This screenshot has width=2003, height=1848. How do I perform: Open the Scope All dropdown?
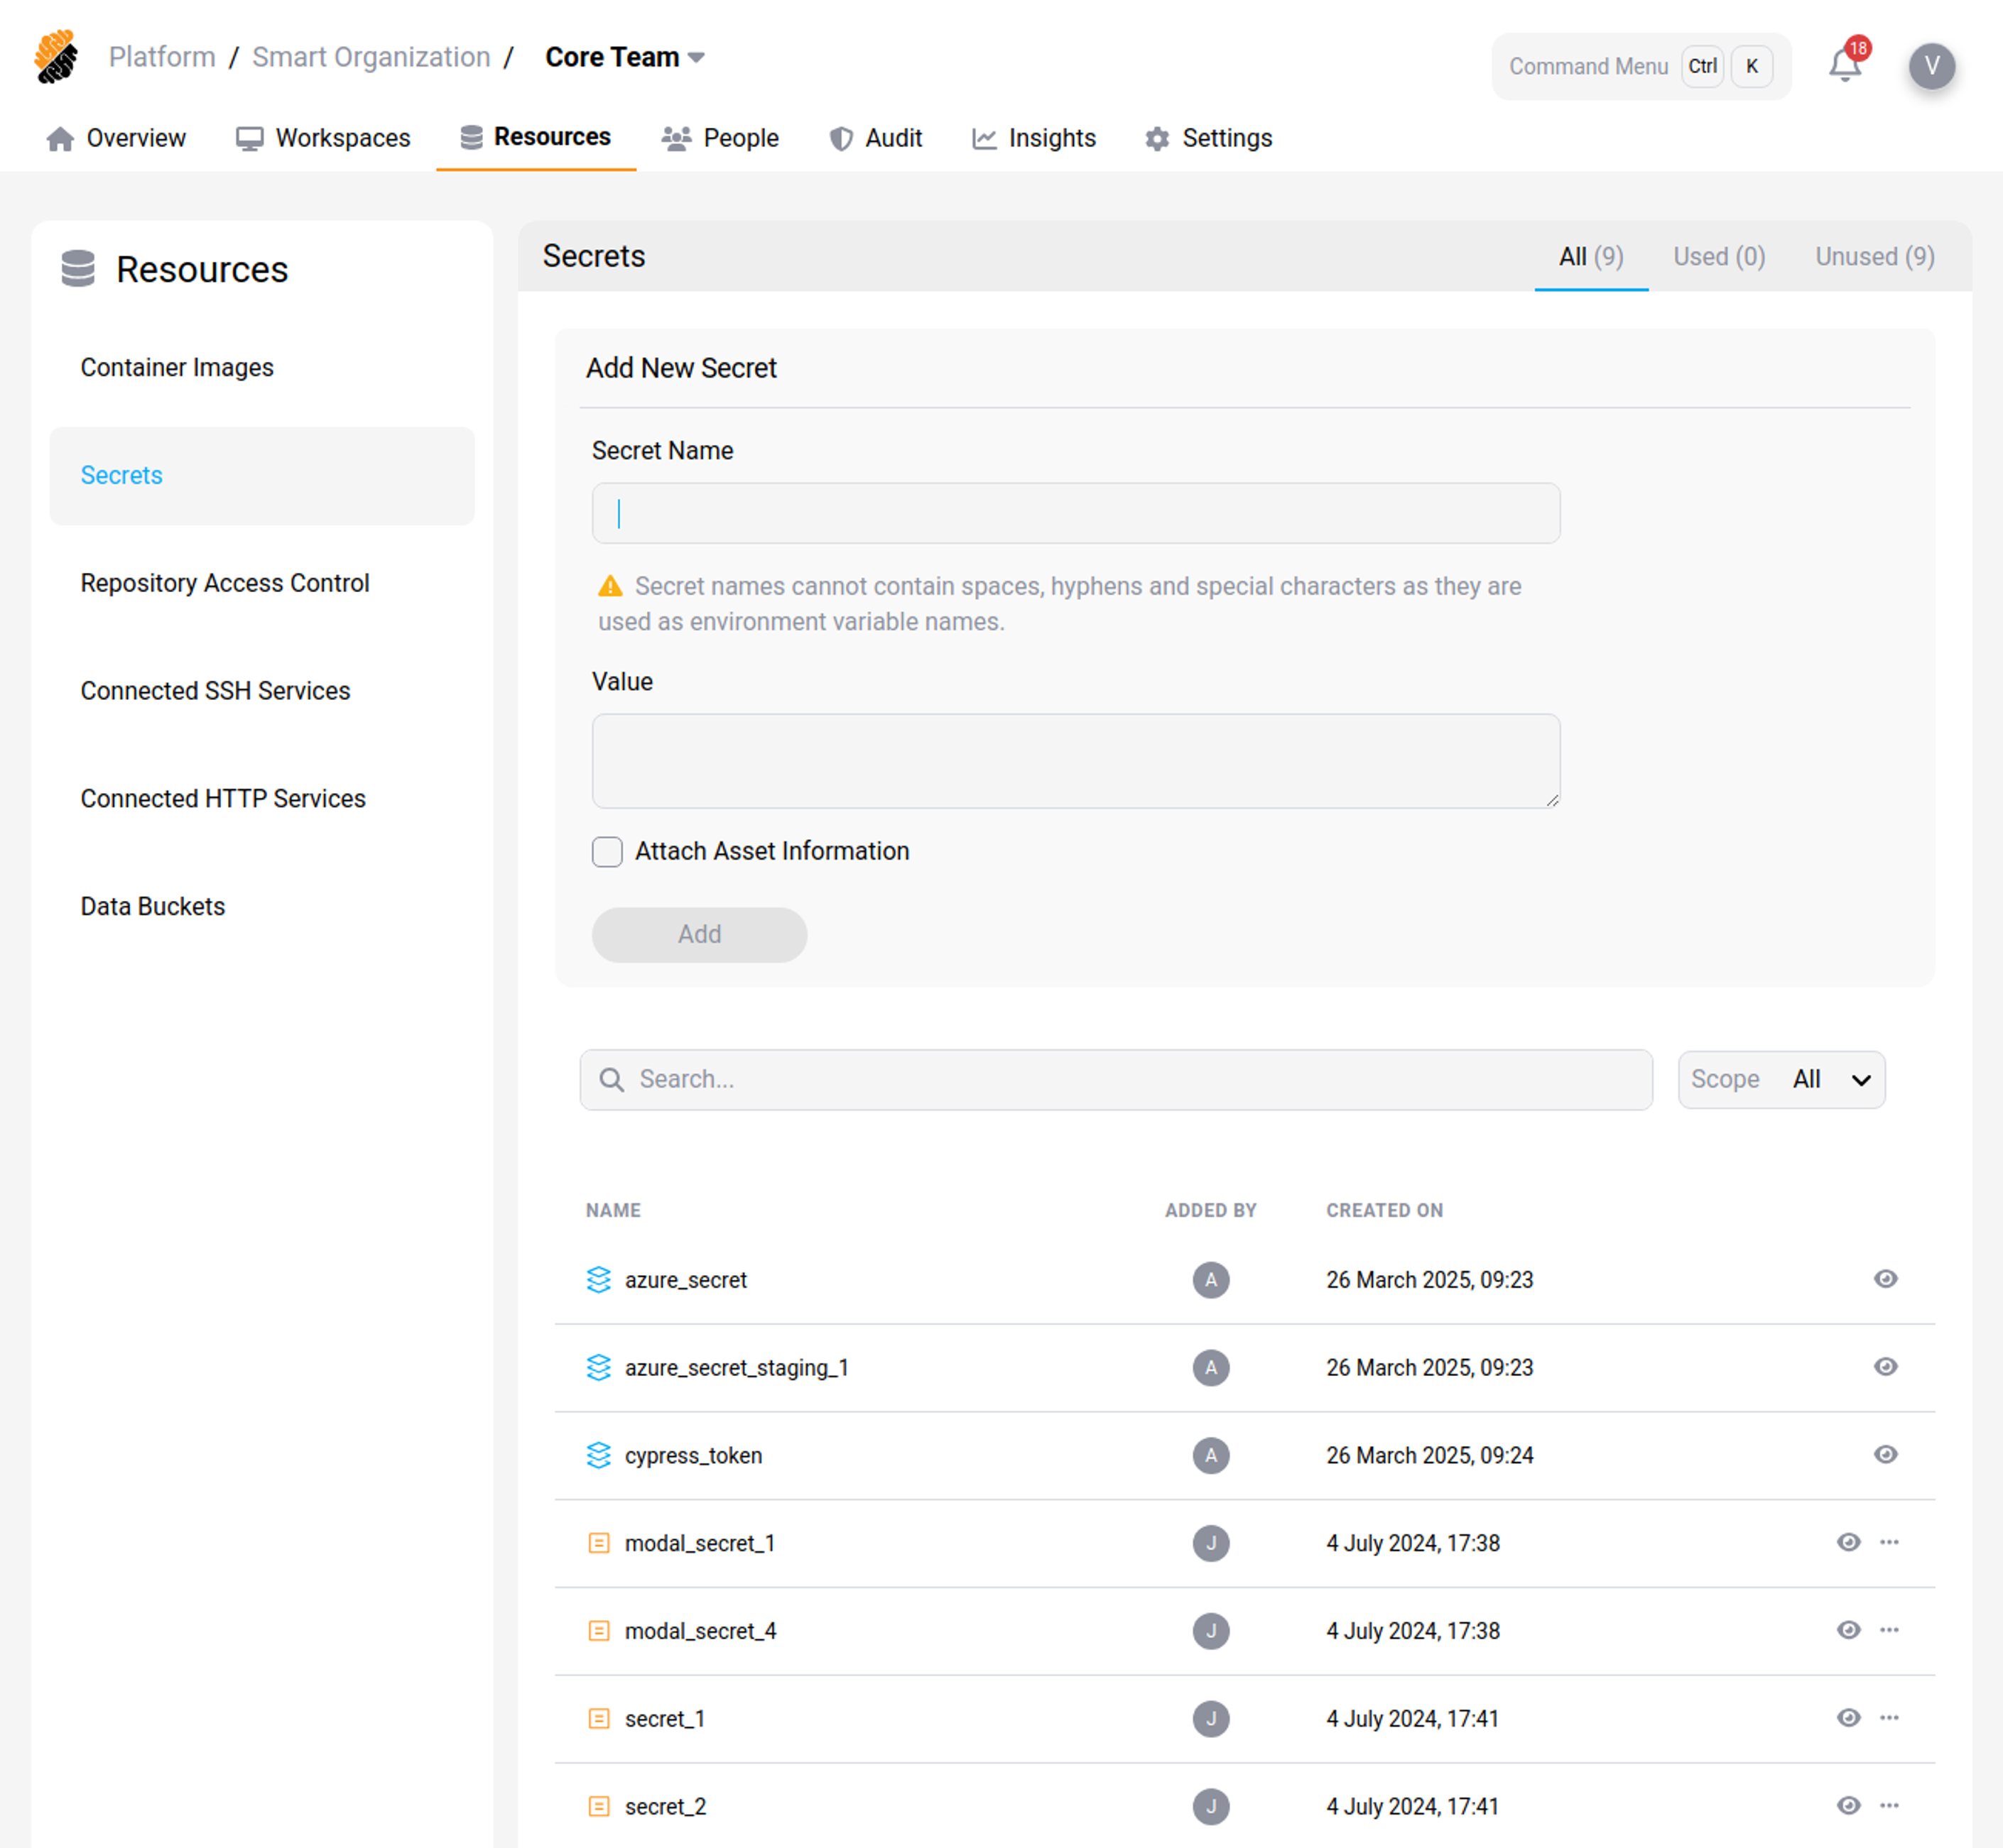point(1781,1080)
